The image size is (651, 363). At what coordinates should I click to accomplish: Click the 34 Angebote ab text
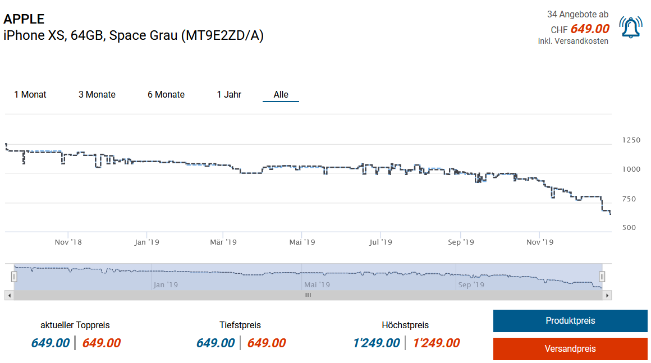(x=577, y=15)
